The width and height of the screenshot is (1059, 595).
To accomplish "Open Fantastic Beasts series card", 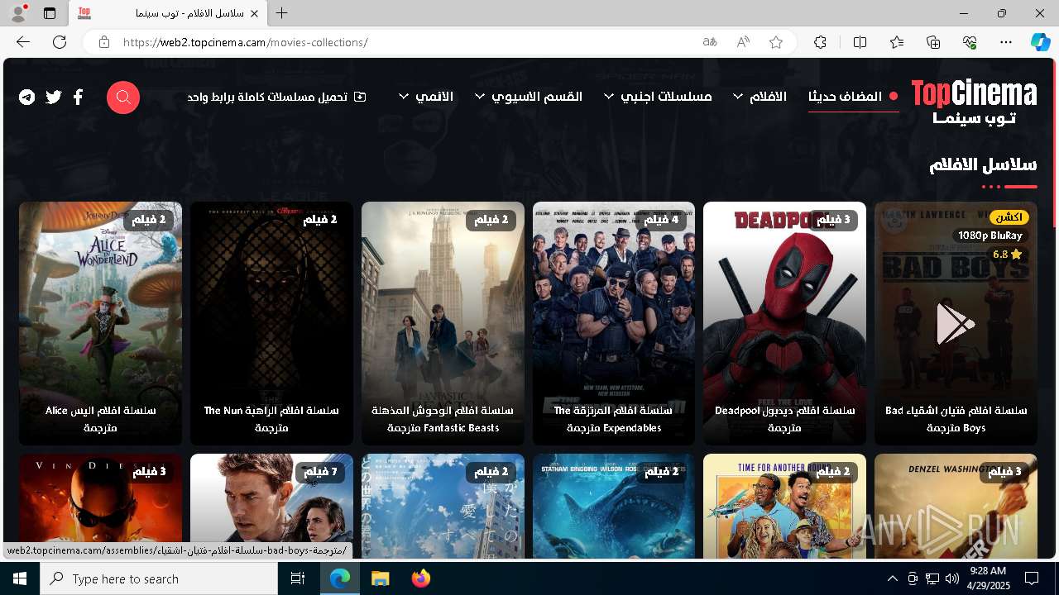I will point(443,323).
